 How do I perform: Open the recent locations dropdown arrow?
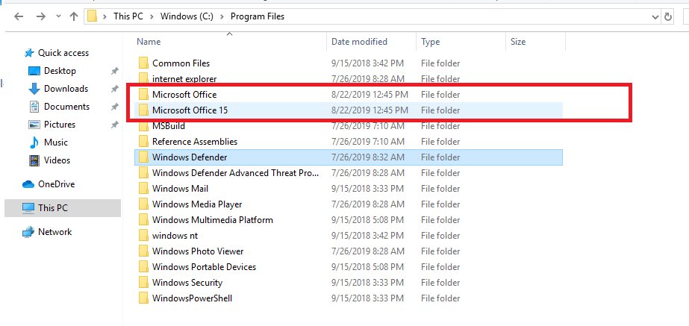[x=58, y=16]
